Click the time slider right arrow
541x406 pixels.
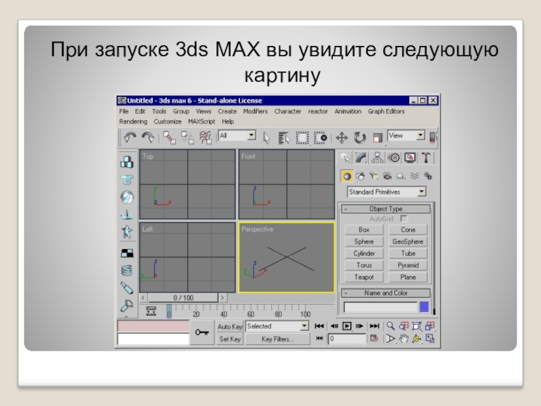pos(222,298)
